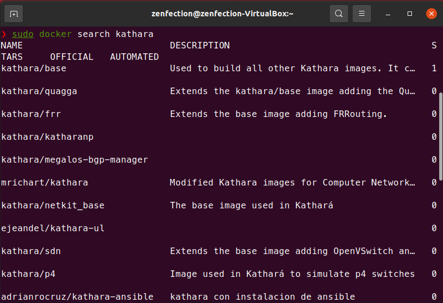Click the terminal vertical scrollbar
Viewport: 443px width, 303px height.
440,136
